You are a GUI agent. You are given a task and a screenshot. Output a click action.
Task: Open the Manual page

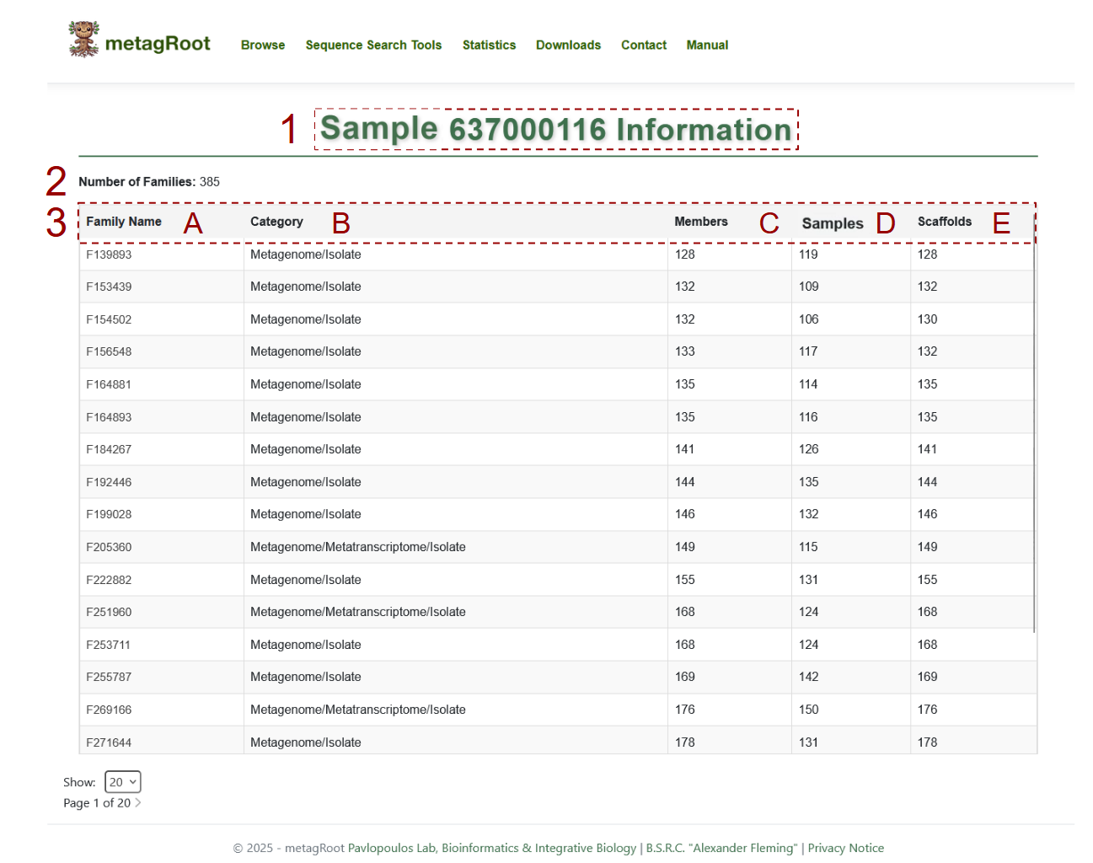[x=707, y=46]
